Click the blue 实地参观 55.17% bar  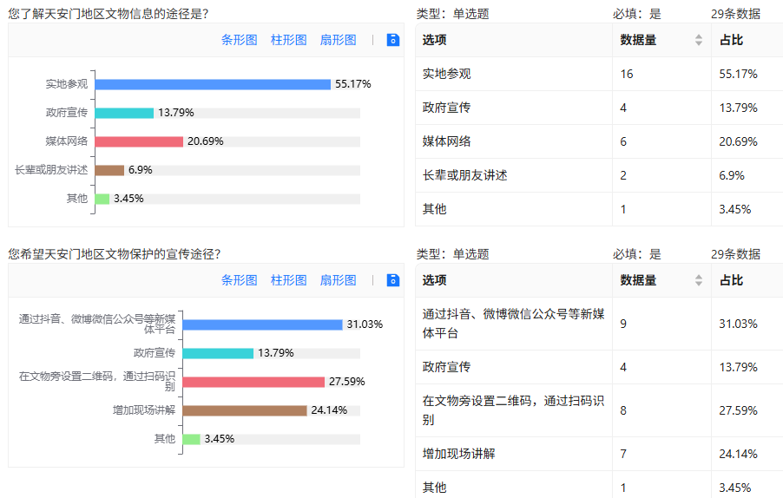213,84
